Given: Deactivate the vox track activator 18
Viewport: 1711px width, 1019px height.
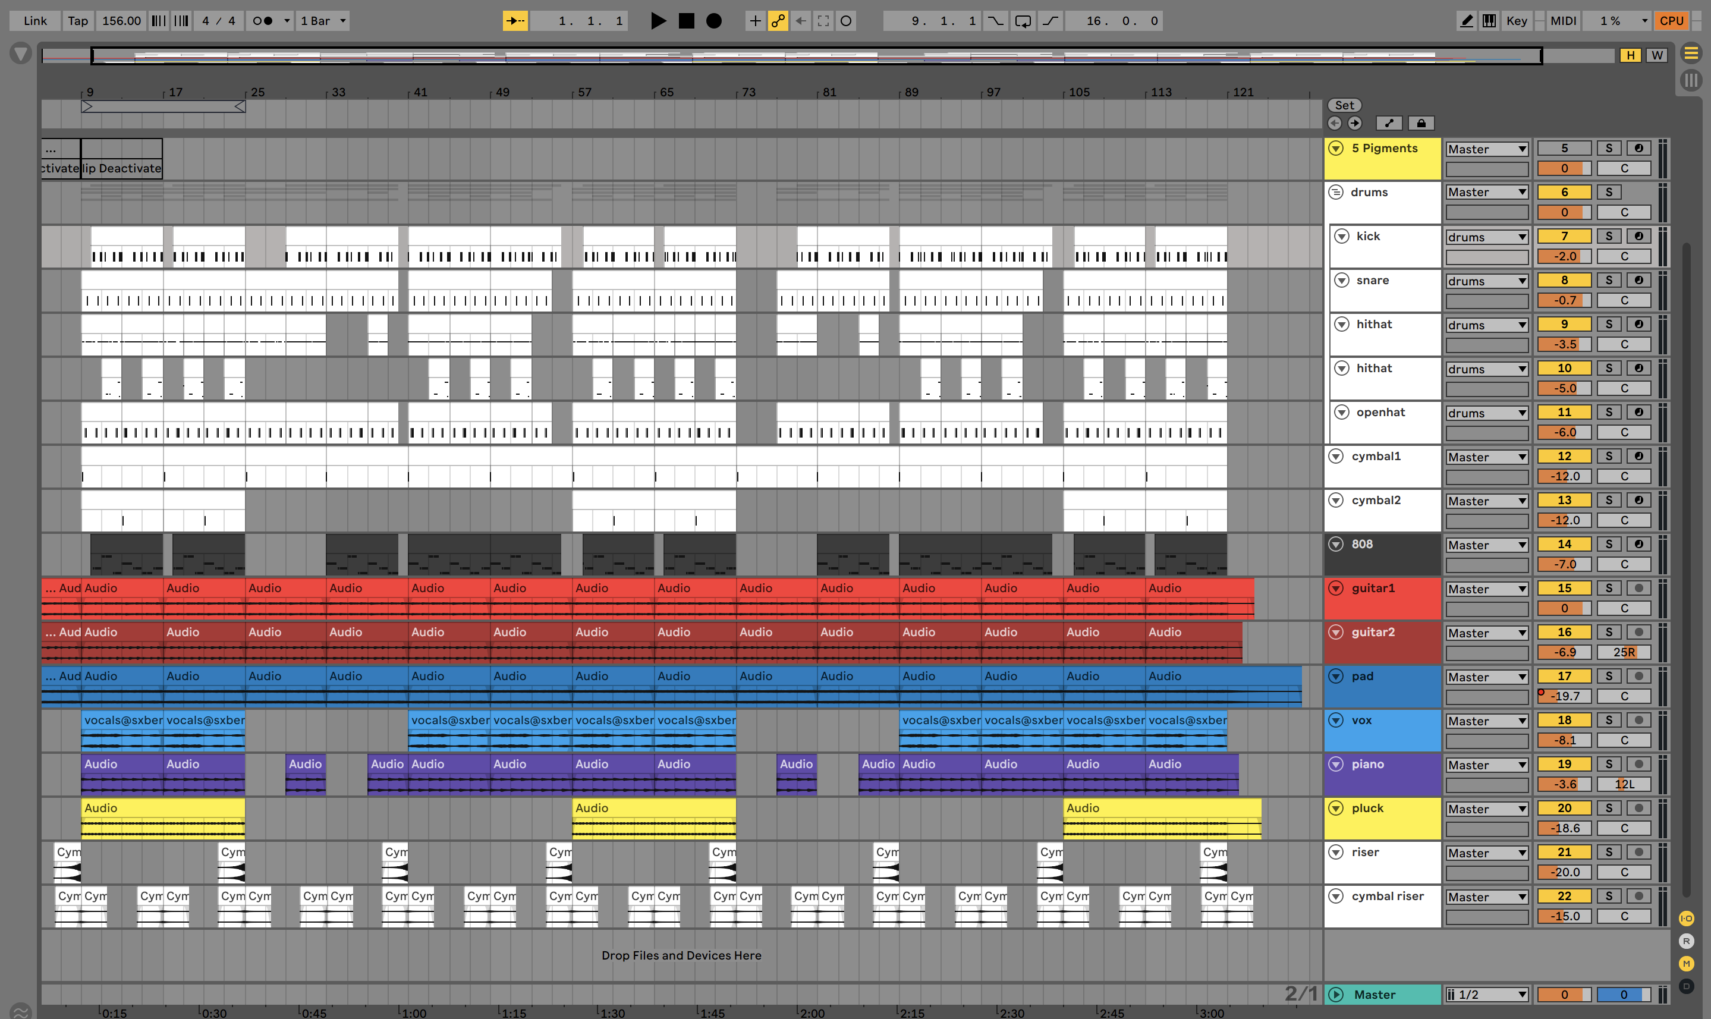Looking at the screenshot, I should coord(1564,719).
